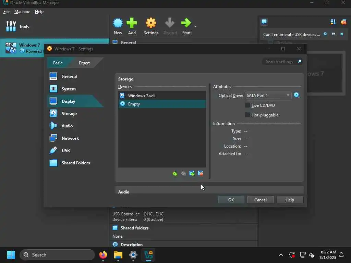Enable the Hot-pluggable checkbox

coord(247,115)
